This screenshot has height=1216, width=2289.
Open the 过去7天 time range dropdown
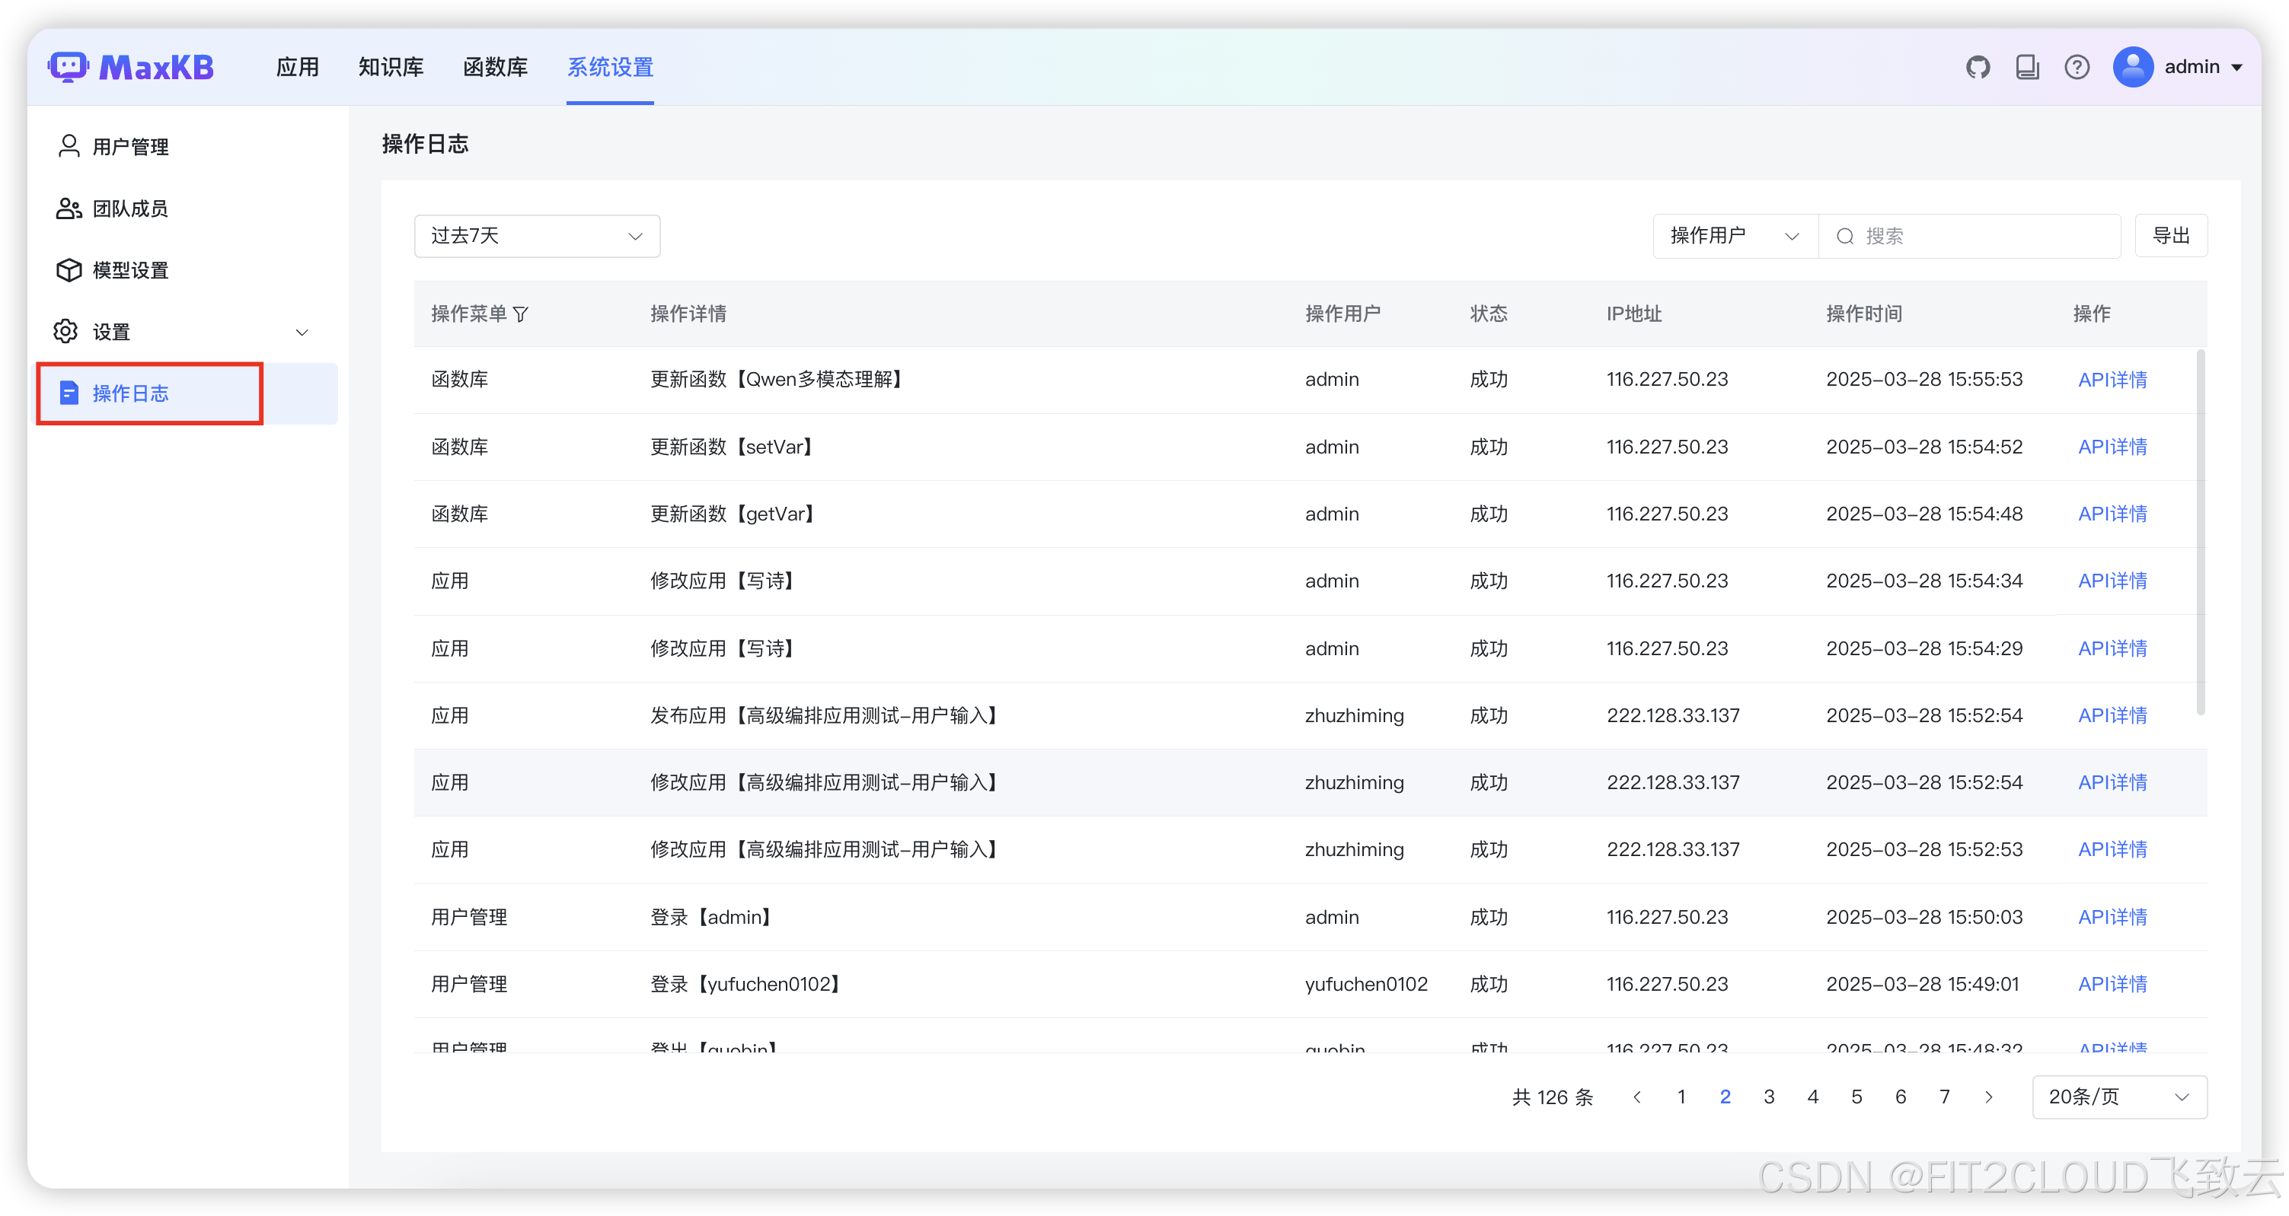[x=537, y=236]
